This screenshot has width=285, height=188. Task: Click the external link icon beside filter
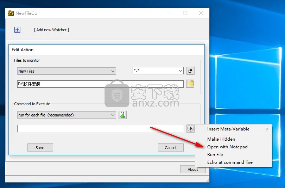(x=190, y=71)
